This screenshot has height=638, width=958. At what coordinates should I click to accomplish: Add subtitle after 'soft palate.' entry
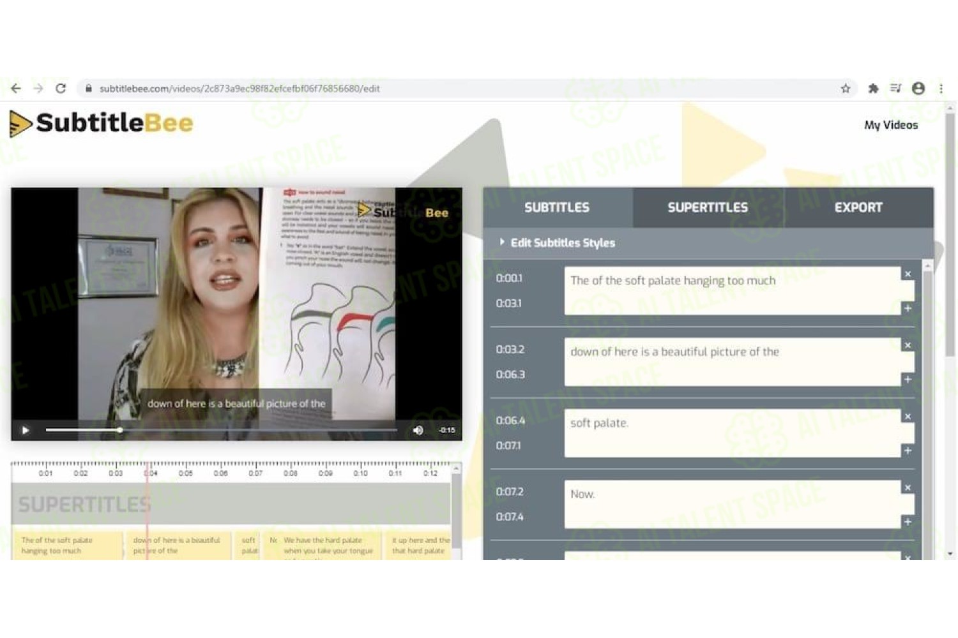(x=908, y=451)
